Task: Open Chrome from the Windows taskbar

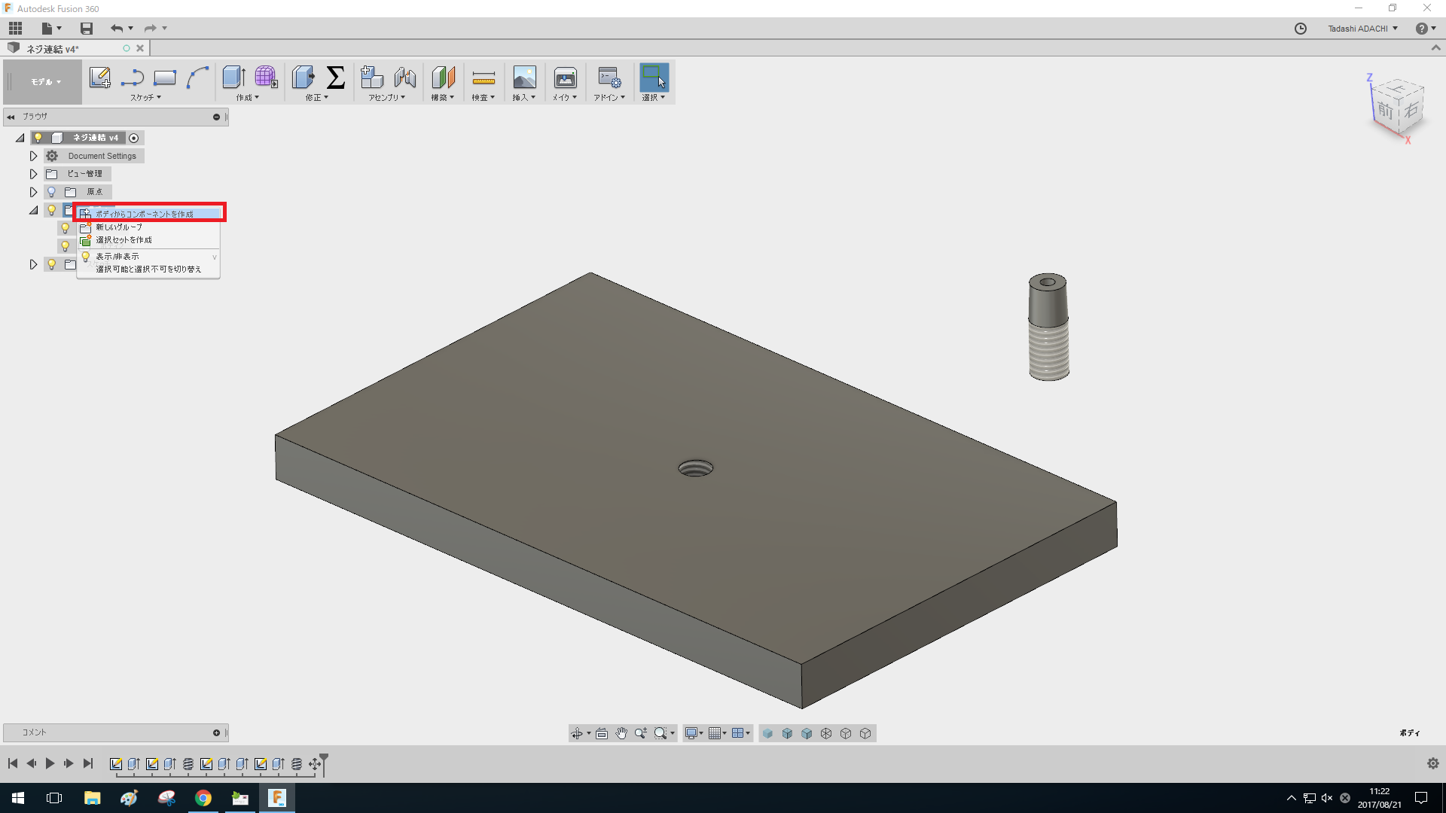Action: pyautogui.click(x=203, y=798)
